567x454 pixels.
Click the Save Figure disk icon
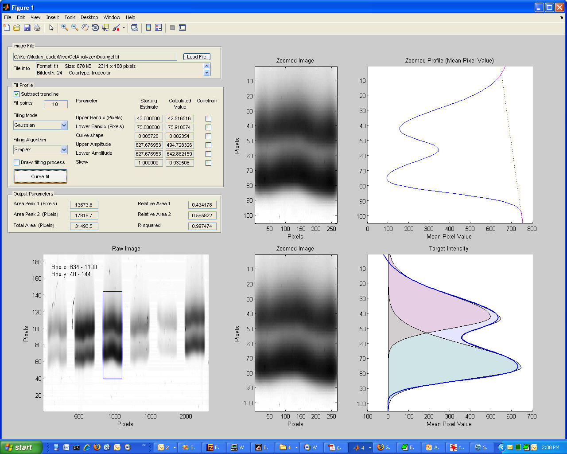click(x=27, y=27)
